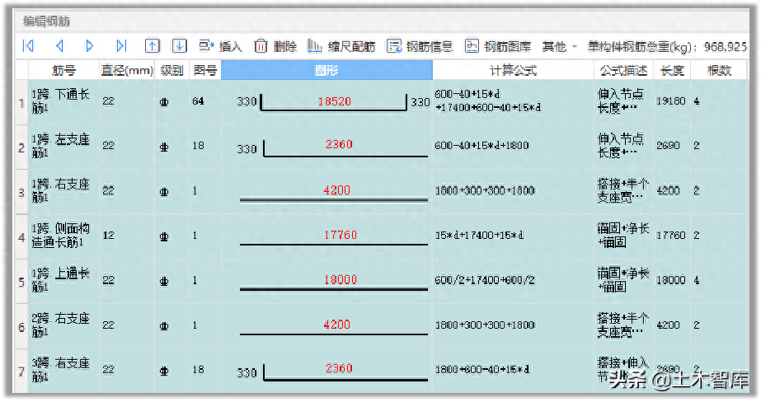Click diameter value 12 in row 4

(108, 236)
